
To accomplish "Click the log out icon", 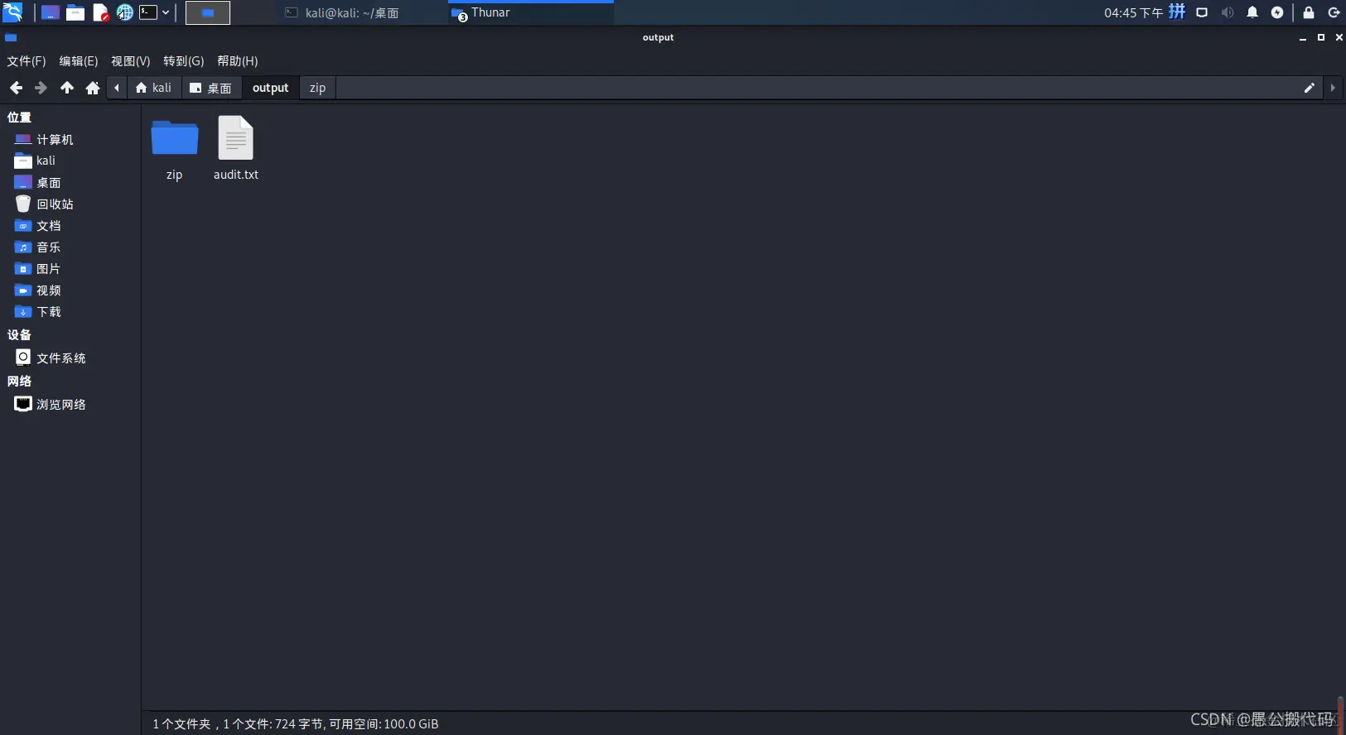I will [1334, 12].
